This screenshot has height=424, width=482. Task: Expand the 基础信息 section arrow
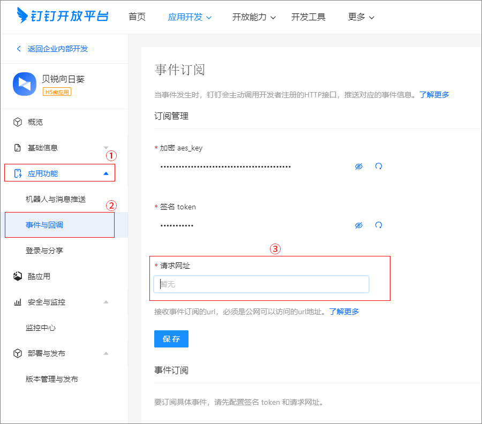pyautogui.click(x=106, y=148)
